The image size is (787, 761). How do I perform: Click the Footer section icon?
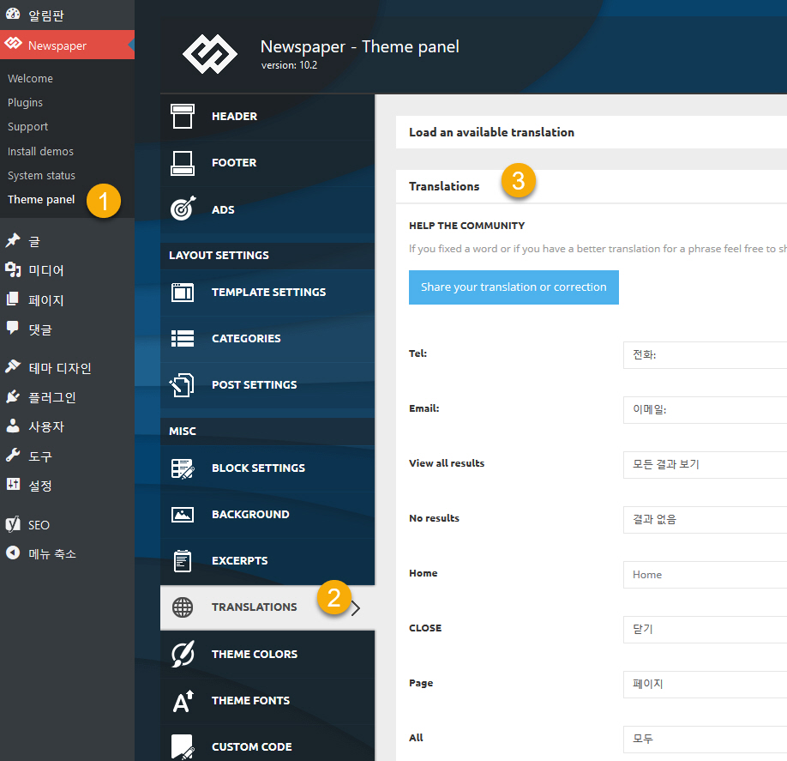(x=183, y=163)
